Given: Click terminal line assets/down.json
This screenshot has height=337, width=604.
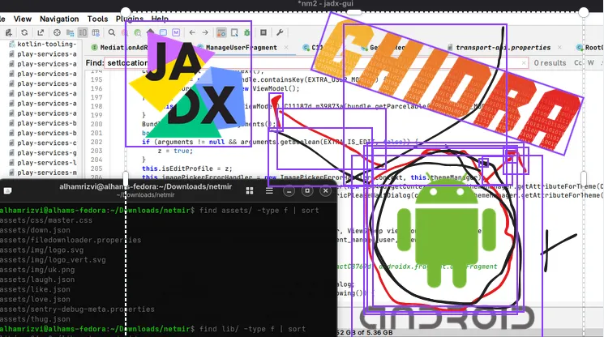Looking at the screenshot, I should (x=35, y=230).
